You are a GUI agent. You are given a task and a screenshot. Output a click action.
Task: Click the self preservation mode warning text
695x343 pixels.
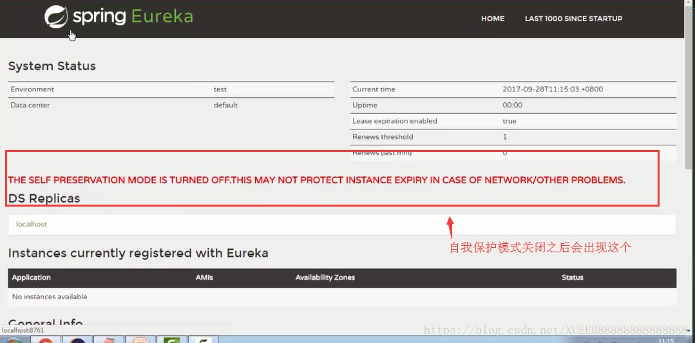tap(316, 180)
